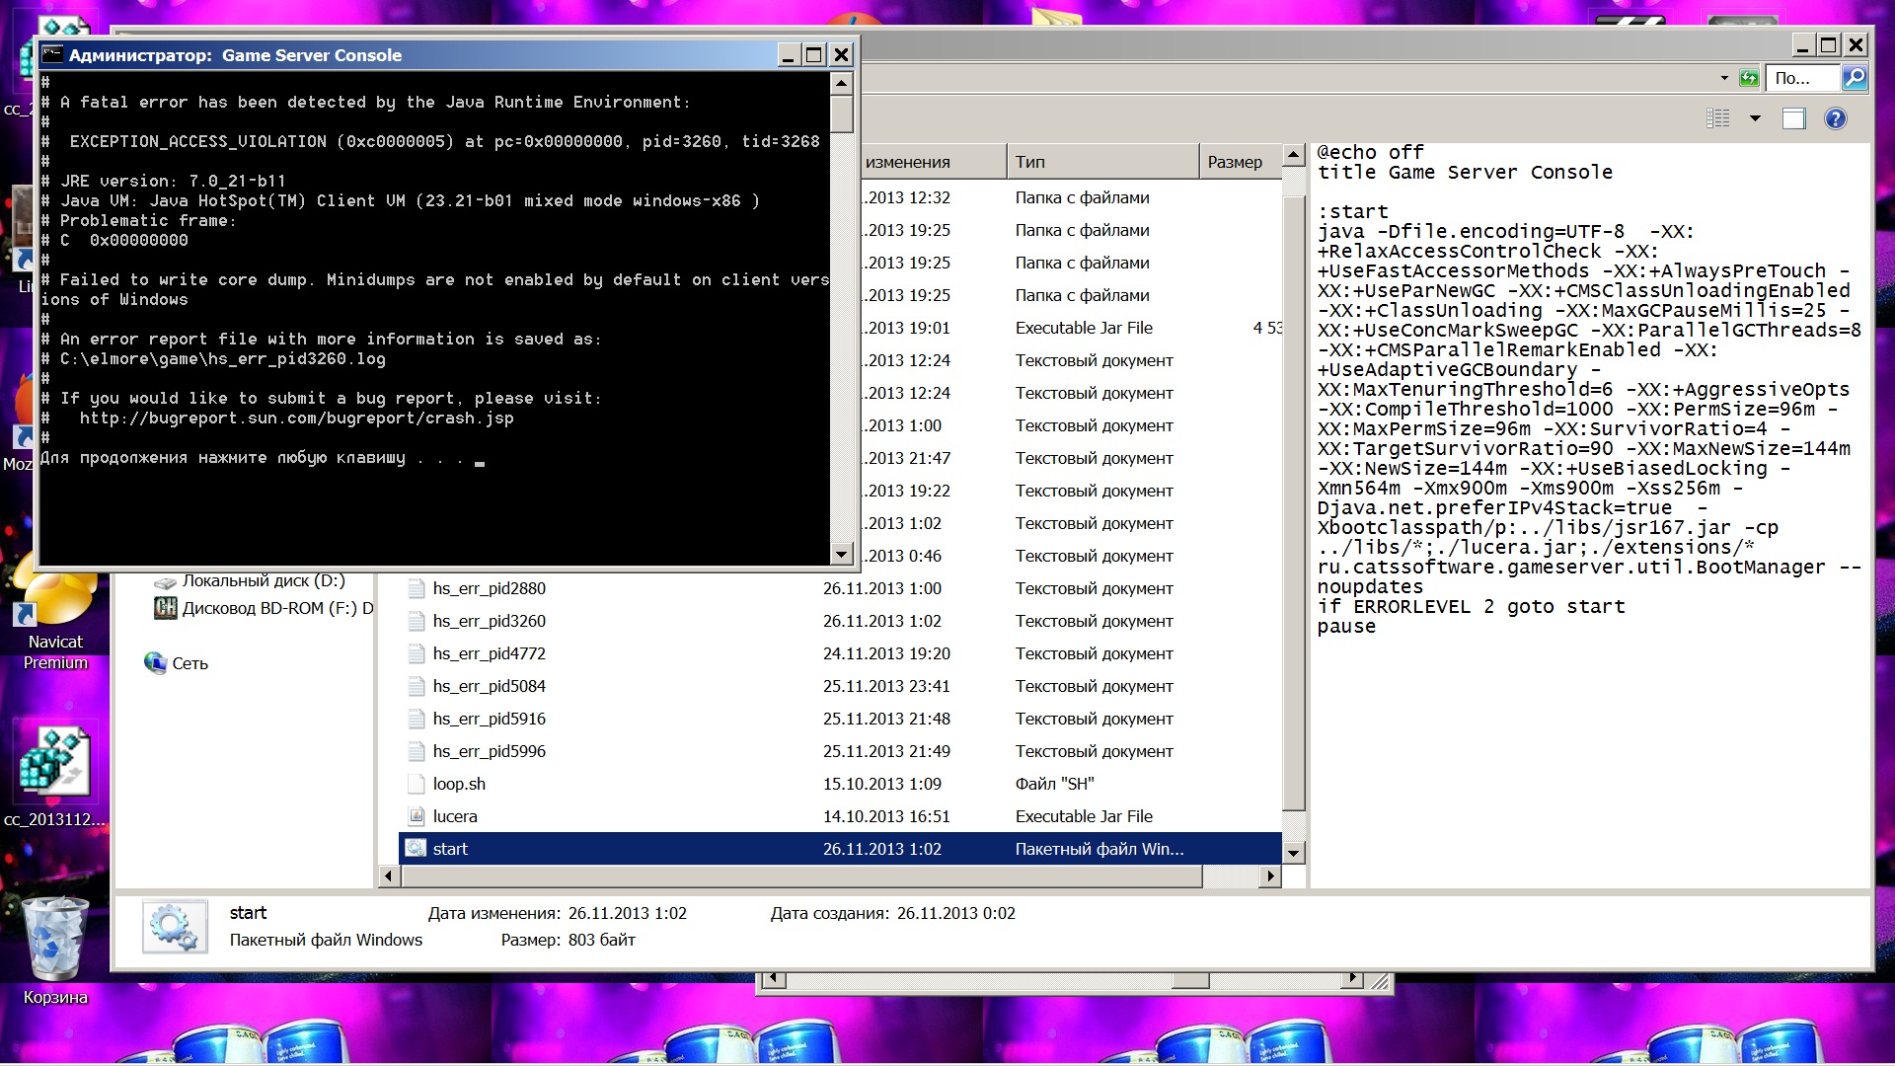Click the console window system menu icon
1895x1066 pixels.
point(52,54)
